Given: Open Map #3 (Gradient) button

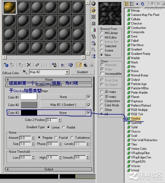Looking at the screenshot, I should tap(63, 105).
